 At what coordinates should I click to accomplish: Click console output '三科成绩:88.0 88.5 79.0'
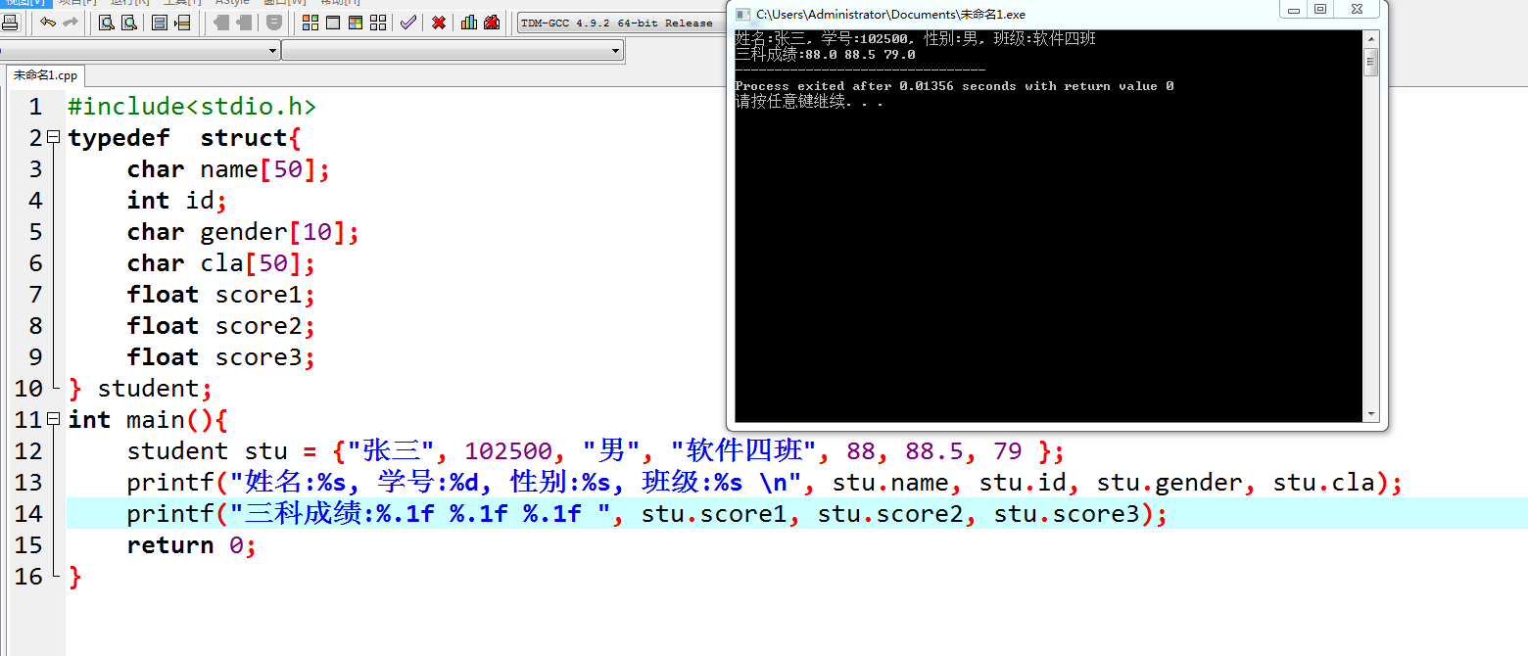(826, 55)
